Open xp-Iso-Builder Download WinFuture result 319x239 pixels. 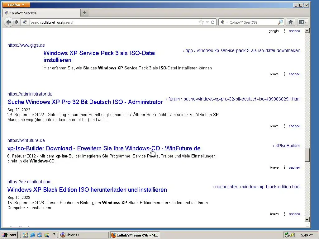pos(104,148)
